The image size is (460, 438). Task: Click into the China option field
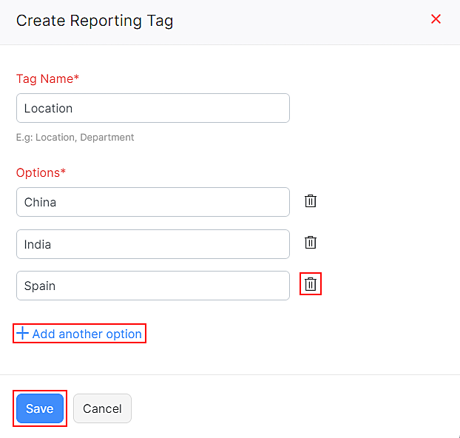point(152,202)
